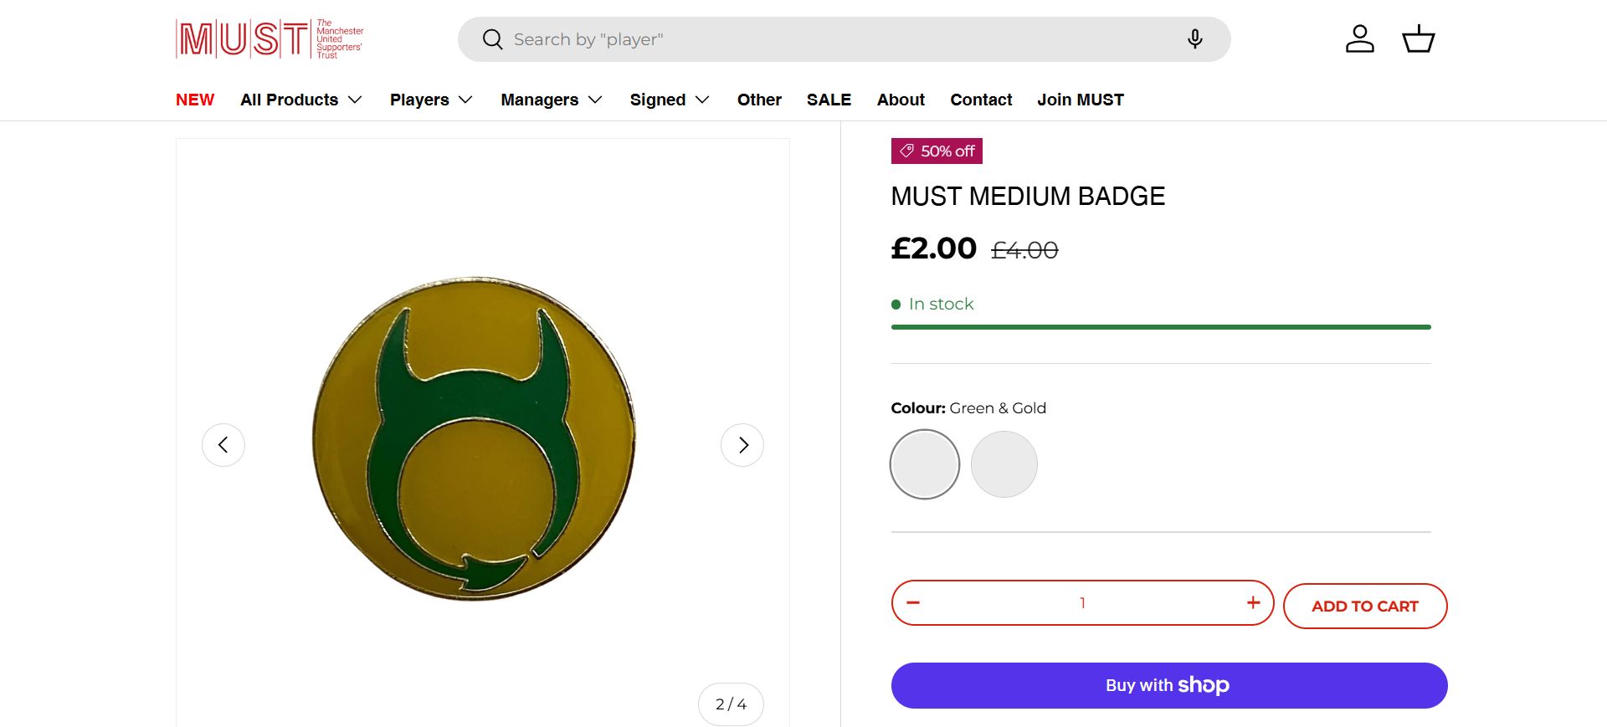
Task: Increase quantity with plus button
Action: [x=1253, y=603]
